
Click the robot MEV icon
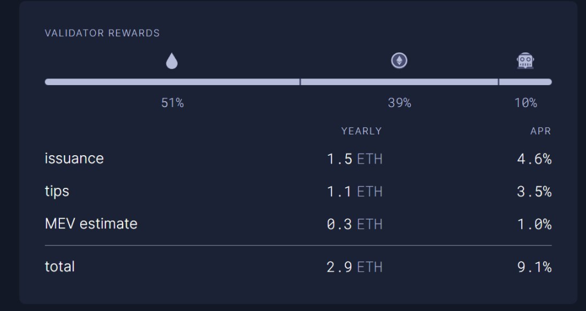click(525, 61)
